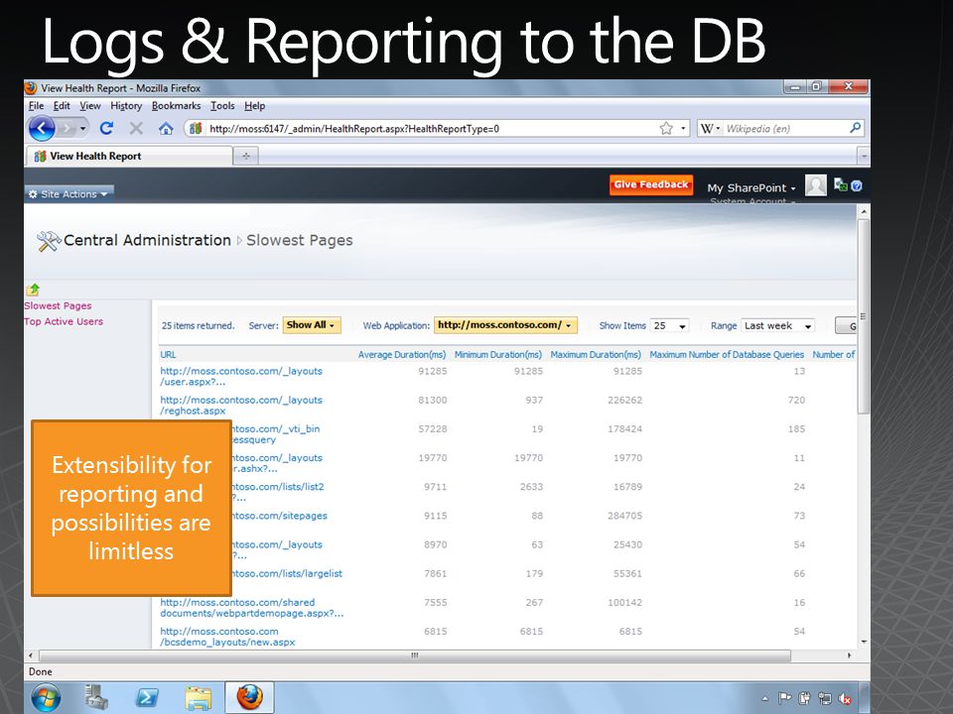Click the Give Feedback button
Image resolution: width=953 pixels, height=714 pixels.
coord(651,184)
